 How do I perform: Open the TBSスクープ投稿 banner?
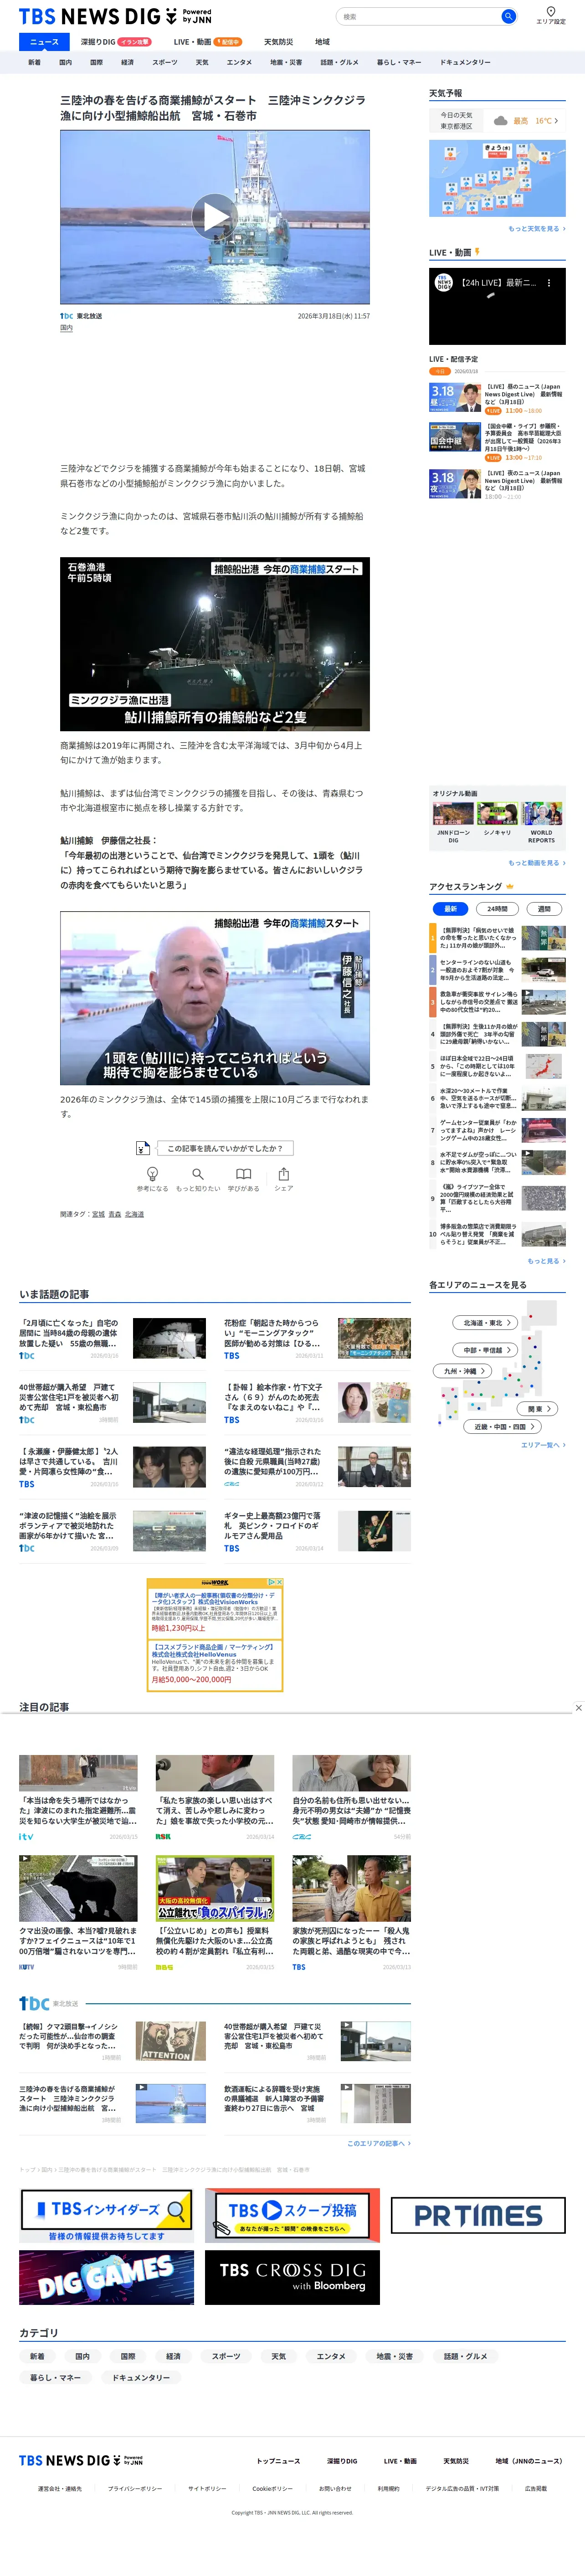point(293,2215)
